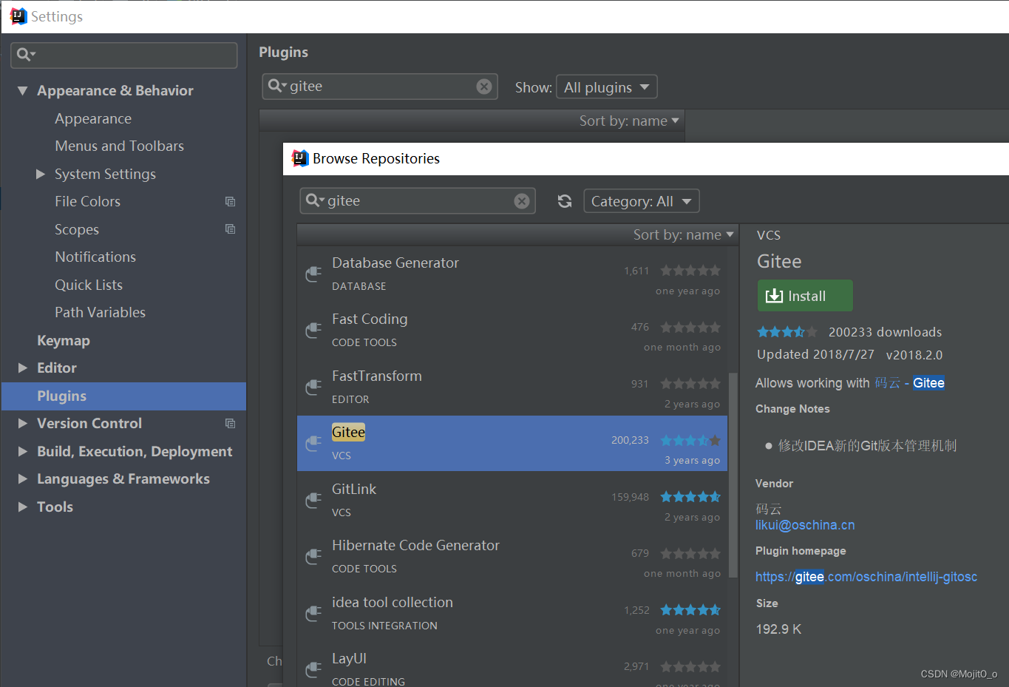
Task: Click the project-level icon next to Scopes
Action: (x=230, y=229)
